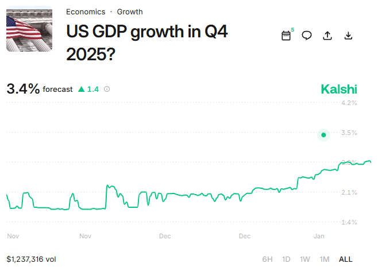Open the Growth category link
The width and height of the screenshot is (378, 271).
130,11
